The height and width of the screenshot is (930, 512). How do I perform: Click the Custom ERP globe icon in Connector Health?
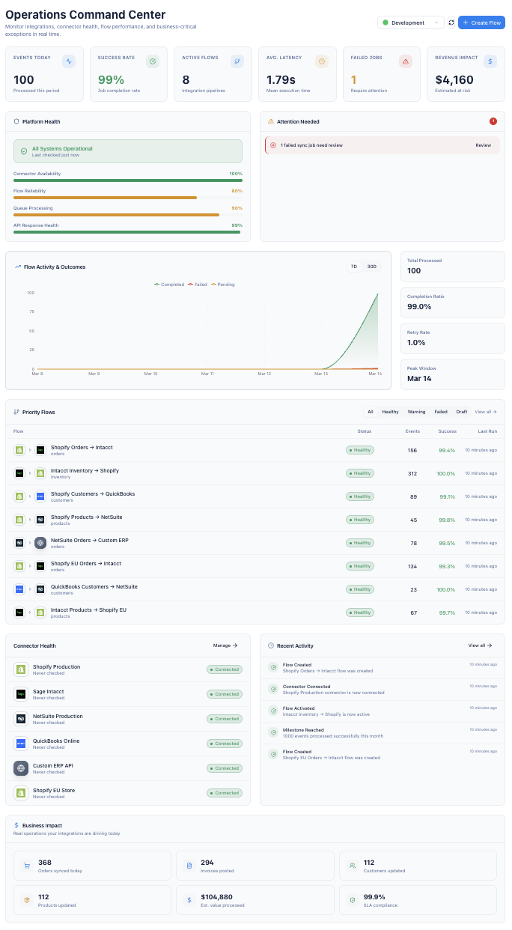[x=22, y=768]
